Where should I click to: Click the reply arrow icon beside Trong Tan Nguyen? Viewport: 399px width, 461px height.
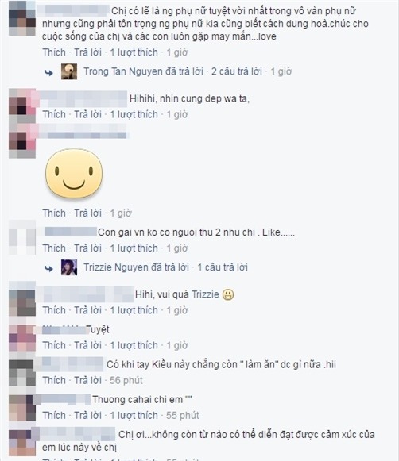48,73
